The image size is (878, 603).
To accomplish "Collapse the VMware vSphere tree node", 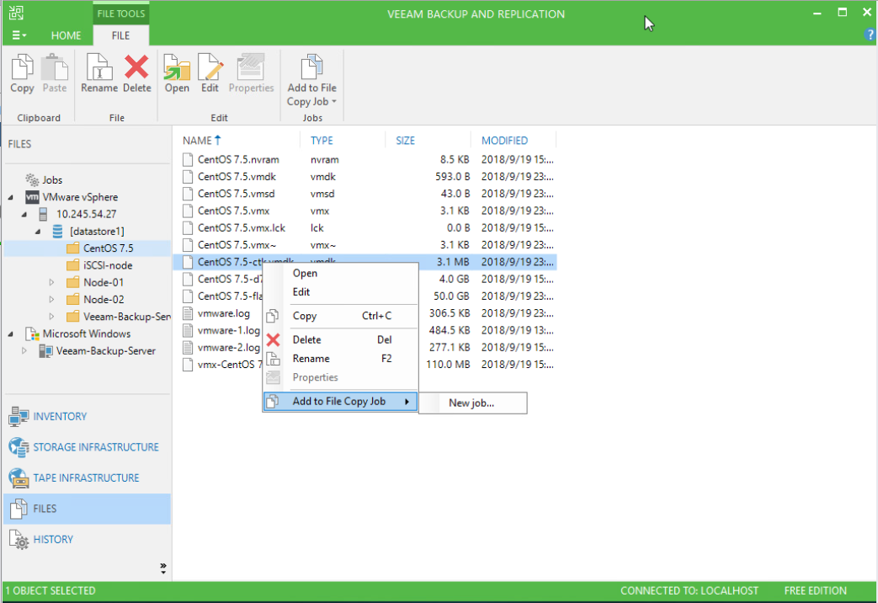I will click(x=11, y=198).
